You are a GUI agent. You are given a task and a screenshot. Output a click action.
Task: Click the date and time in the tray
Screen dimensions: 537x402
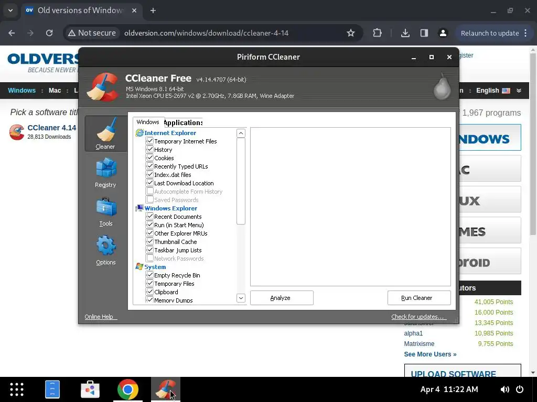[x=449, y=389]
